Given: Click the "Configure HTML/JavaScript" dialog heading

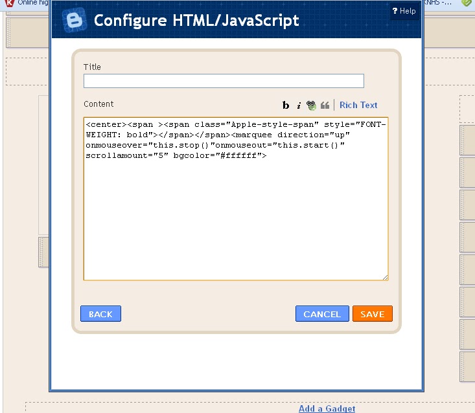Looking at the screenshot, I should [196, 20].
